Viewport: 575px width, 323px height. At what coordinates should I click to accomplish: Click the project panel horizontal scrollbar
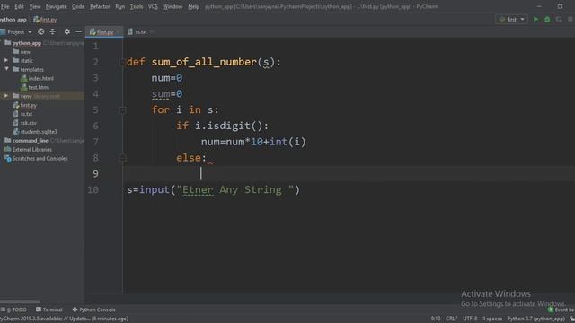click(x=20, y=301)
